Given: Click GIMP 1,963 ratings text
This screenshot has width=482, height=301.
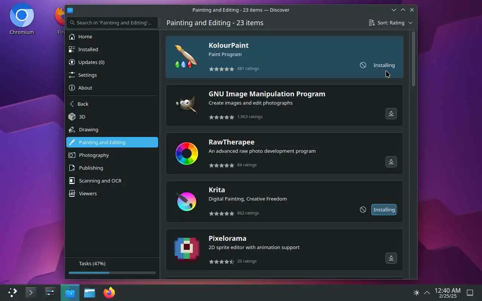Looking at the screenshot, I should (250, 117).
